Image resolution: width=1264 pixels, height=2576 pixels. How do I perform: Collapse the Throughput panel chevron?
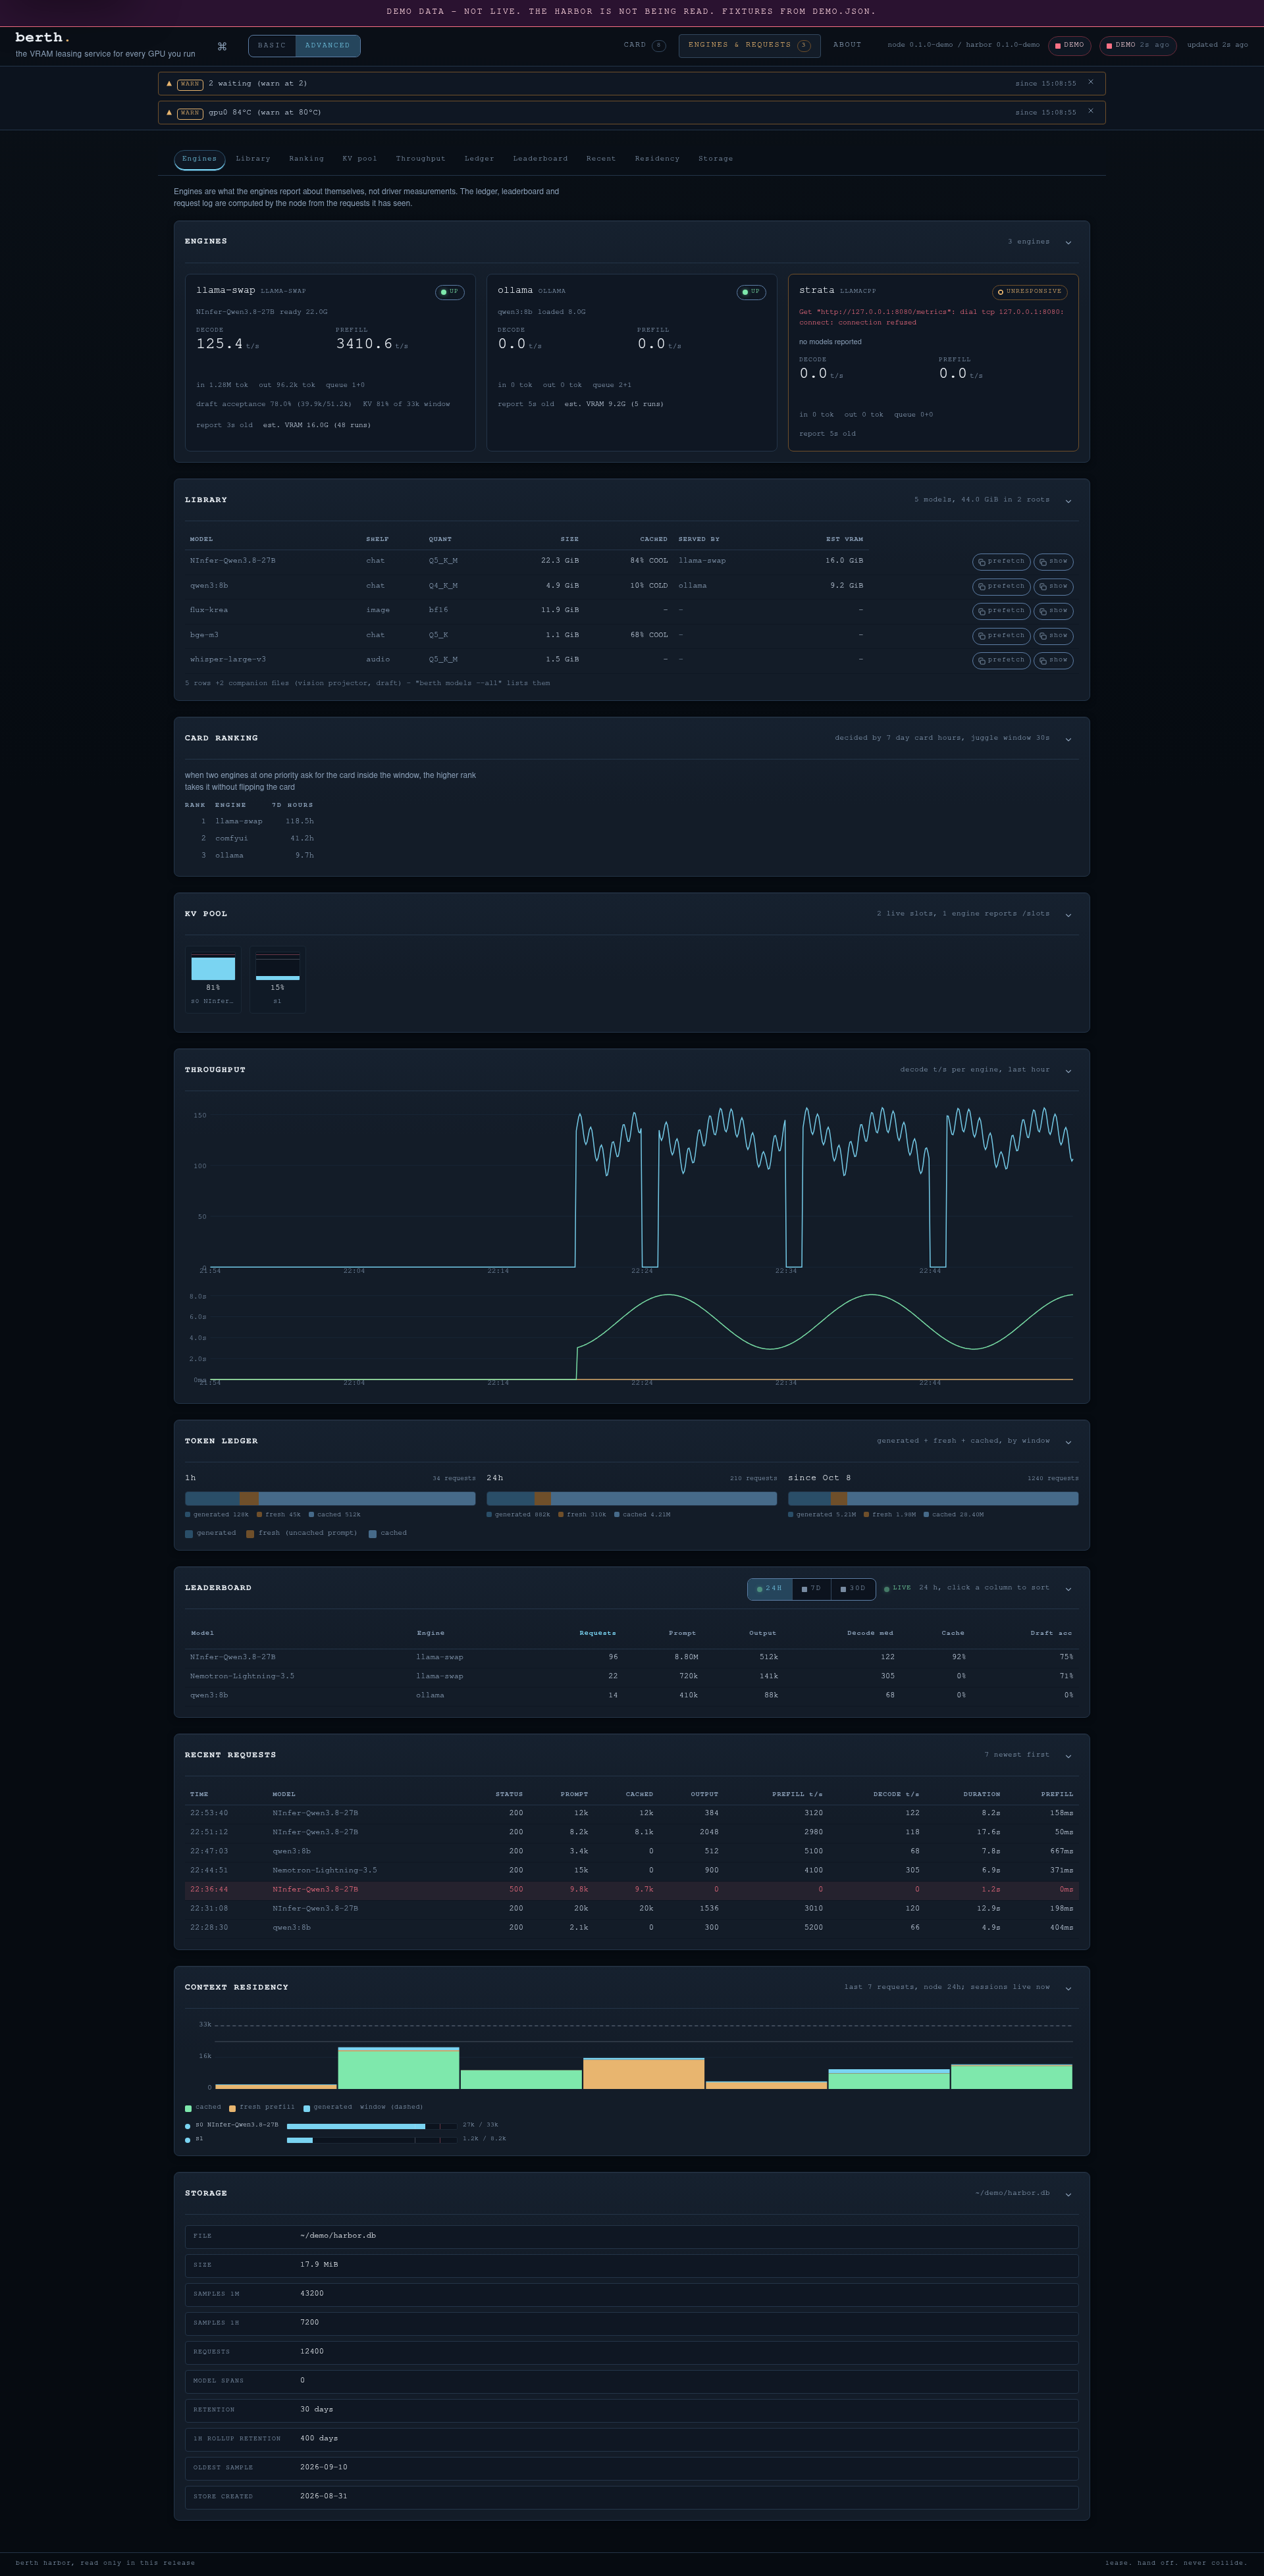(x=1068, y=1071)
